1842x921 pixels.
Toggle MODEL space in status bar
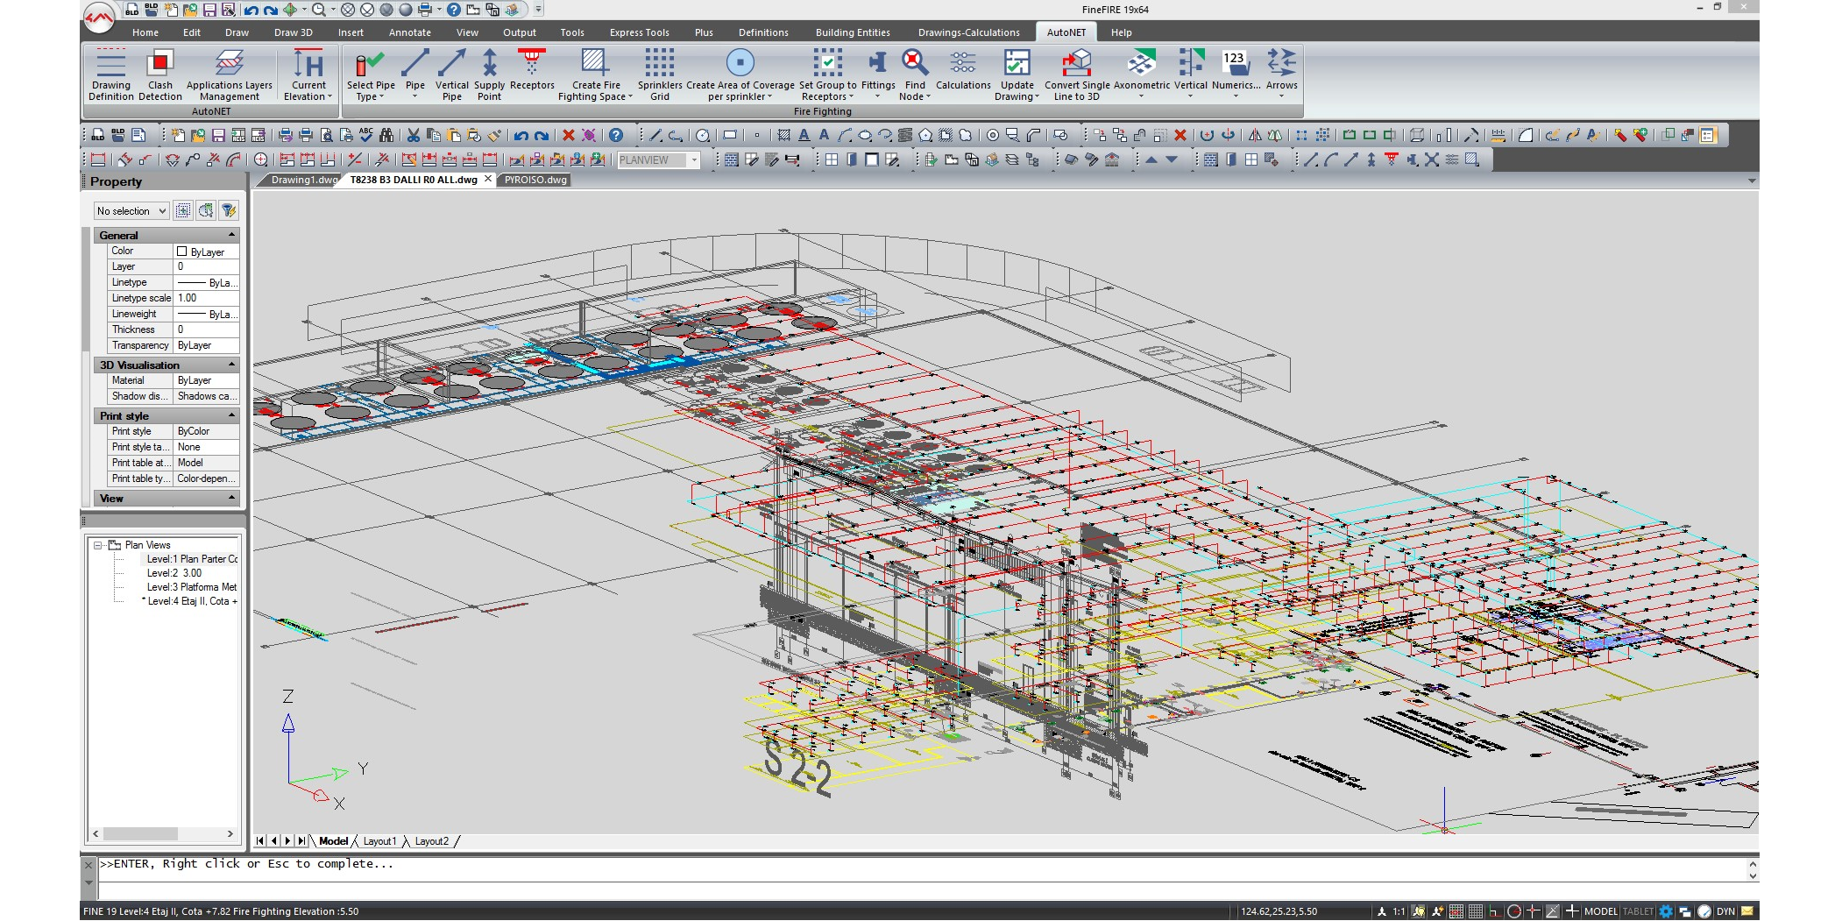pyautogui.click(x=1600, y=911)
